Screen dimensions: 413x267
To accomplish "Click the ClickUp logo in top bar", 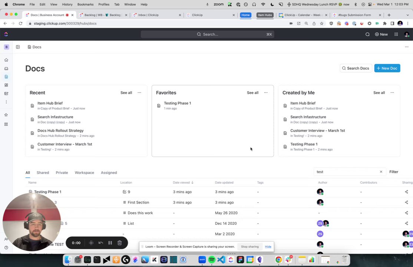I will coord(6,34).
